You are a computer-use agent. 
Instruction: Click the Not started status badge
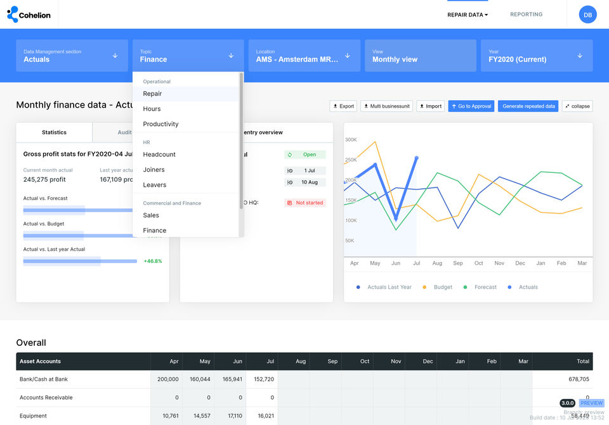click(305, 203)
